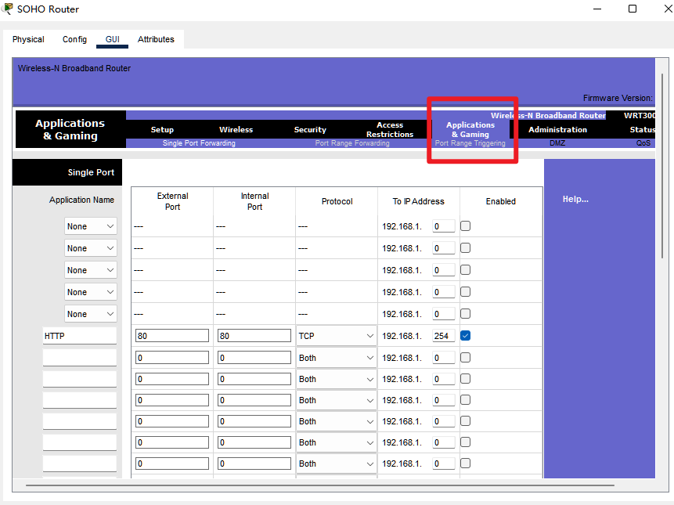Open Port Range Forwarding submenu
The width and height of the screenshot is (674, 505).
(x=352, y=143)
